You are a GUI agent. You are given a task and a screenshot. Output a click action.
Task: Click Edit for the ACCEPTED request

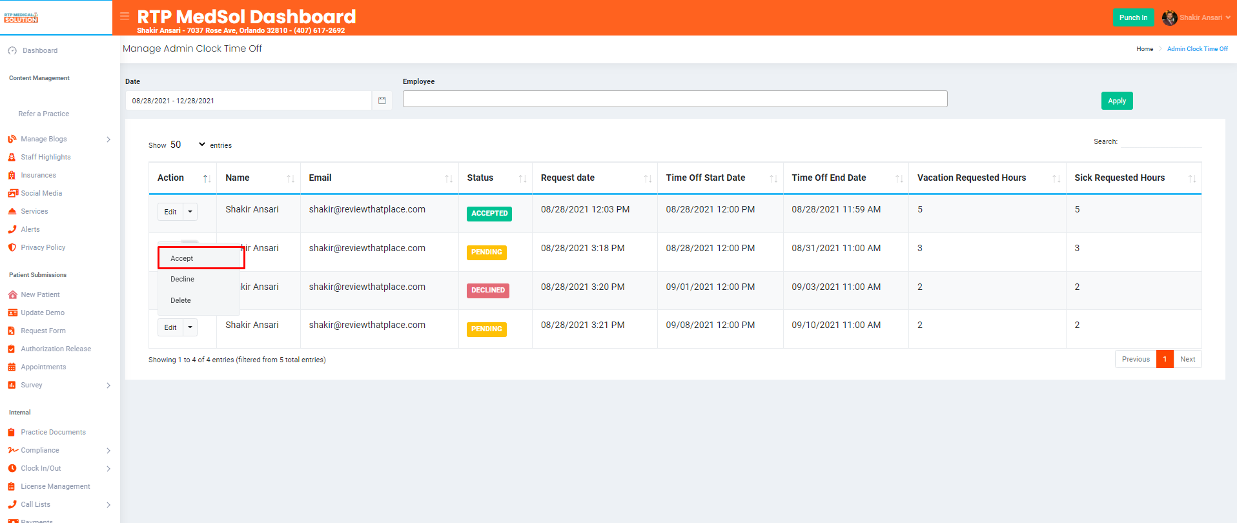coord(170,212)
